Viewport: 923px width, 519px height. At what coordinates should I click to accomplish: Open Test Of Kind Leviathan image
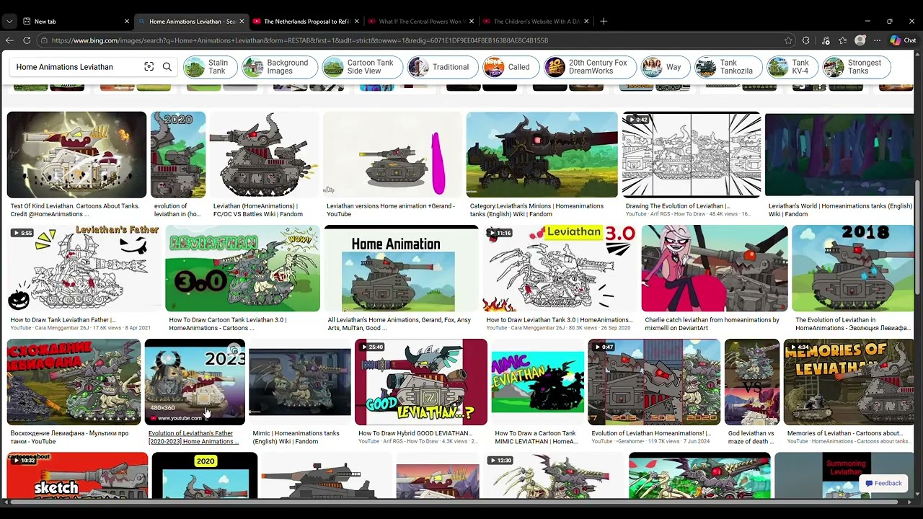pyautogui.click(x=76, y=154)
